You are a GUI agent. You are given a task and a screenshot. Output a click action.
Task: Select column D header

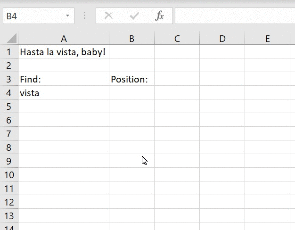pyautogui.click(x=222, y=39)
